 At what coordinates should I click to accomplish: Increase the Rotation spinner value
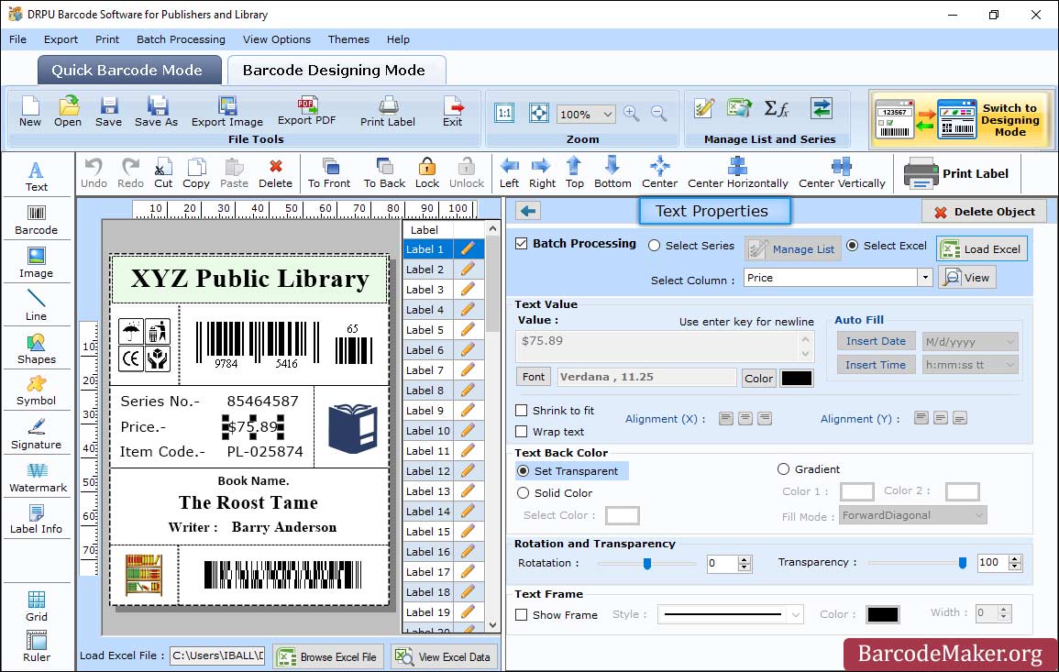(745, 559)
